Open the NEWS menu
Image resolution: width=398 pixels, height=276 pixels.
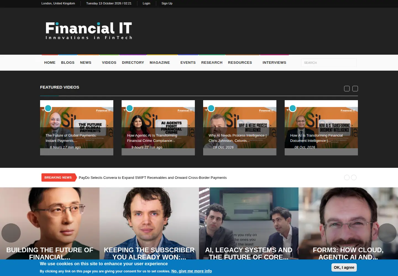click(86, 63)
